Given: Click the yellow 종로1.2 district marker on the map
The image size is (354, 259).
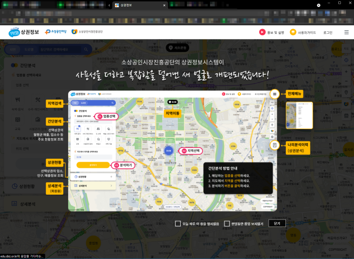Looking at the screenshot, I should coord(337,49).
